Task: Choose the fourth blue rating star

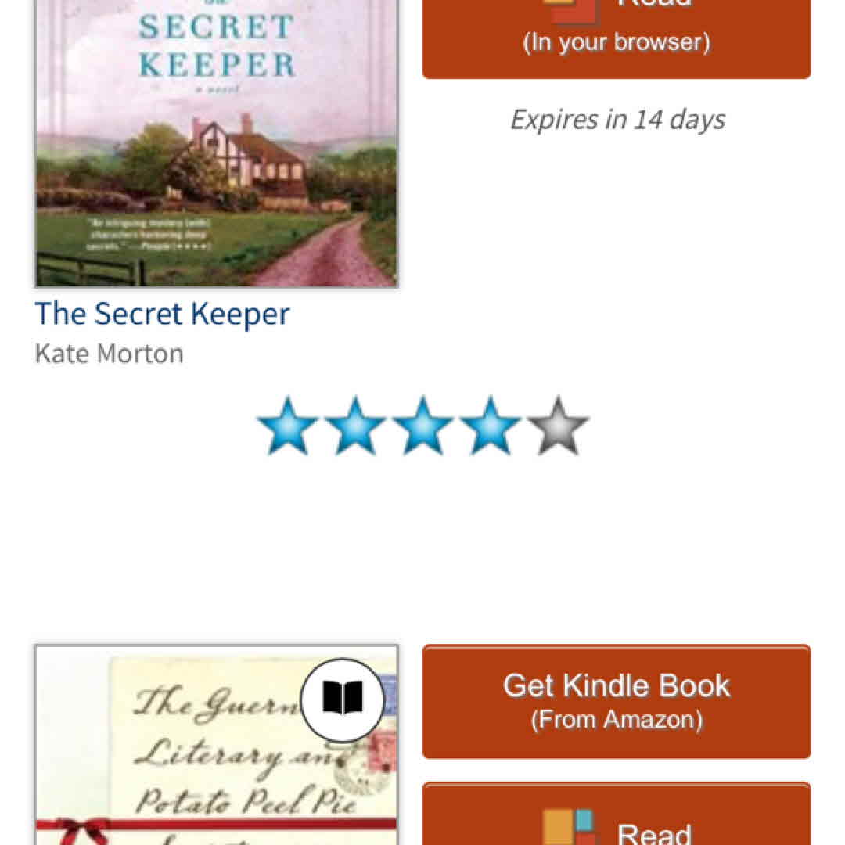Action: coord(490,426)
